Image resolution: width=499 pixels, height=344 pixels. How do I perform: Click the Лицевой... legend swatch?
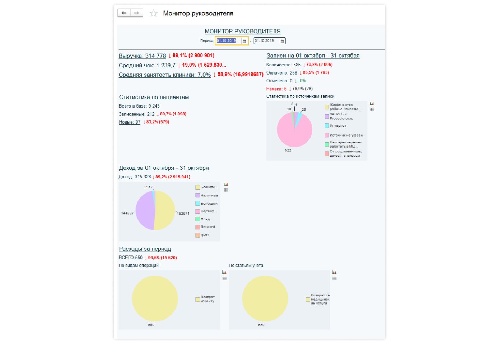pyautogui.click(x=197, y=227)
